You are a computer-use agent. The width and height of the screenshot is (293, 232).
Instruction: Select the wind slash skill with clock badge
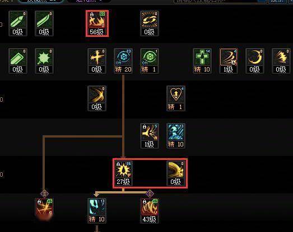coord(229,61)
